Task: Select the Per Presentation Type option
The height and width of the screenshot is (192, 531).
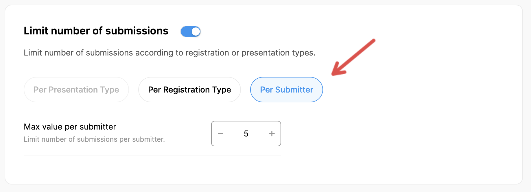Action: coord(76,90)
